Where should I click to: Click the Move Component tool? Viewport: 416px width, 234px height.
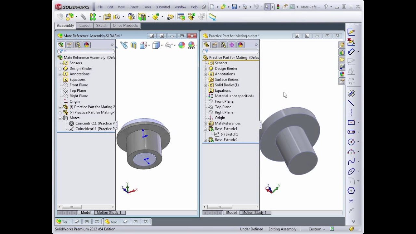pyautogui.click(x=117, y=17)
